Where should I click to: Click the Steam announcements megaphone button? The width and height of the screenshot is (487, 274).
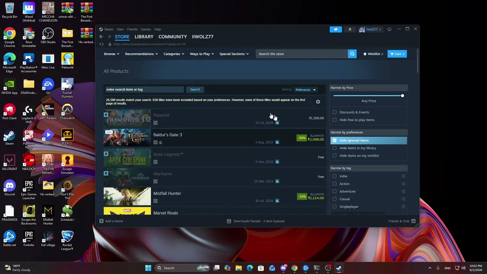click(336, 29)
